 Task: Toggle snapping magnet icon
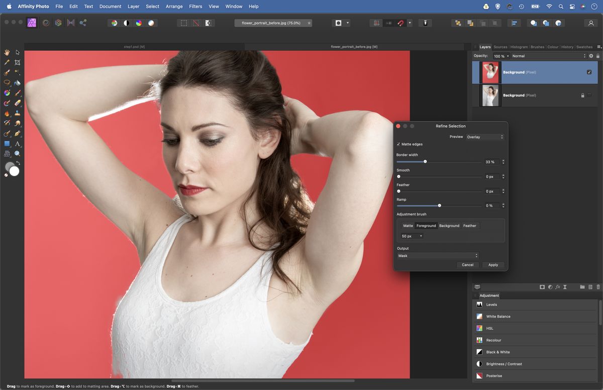[x=400, y=23]
